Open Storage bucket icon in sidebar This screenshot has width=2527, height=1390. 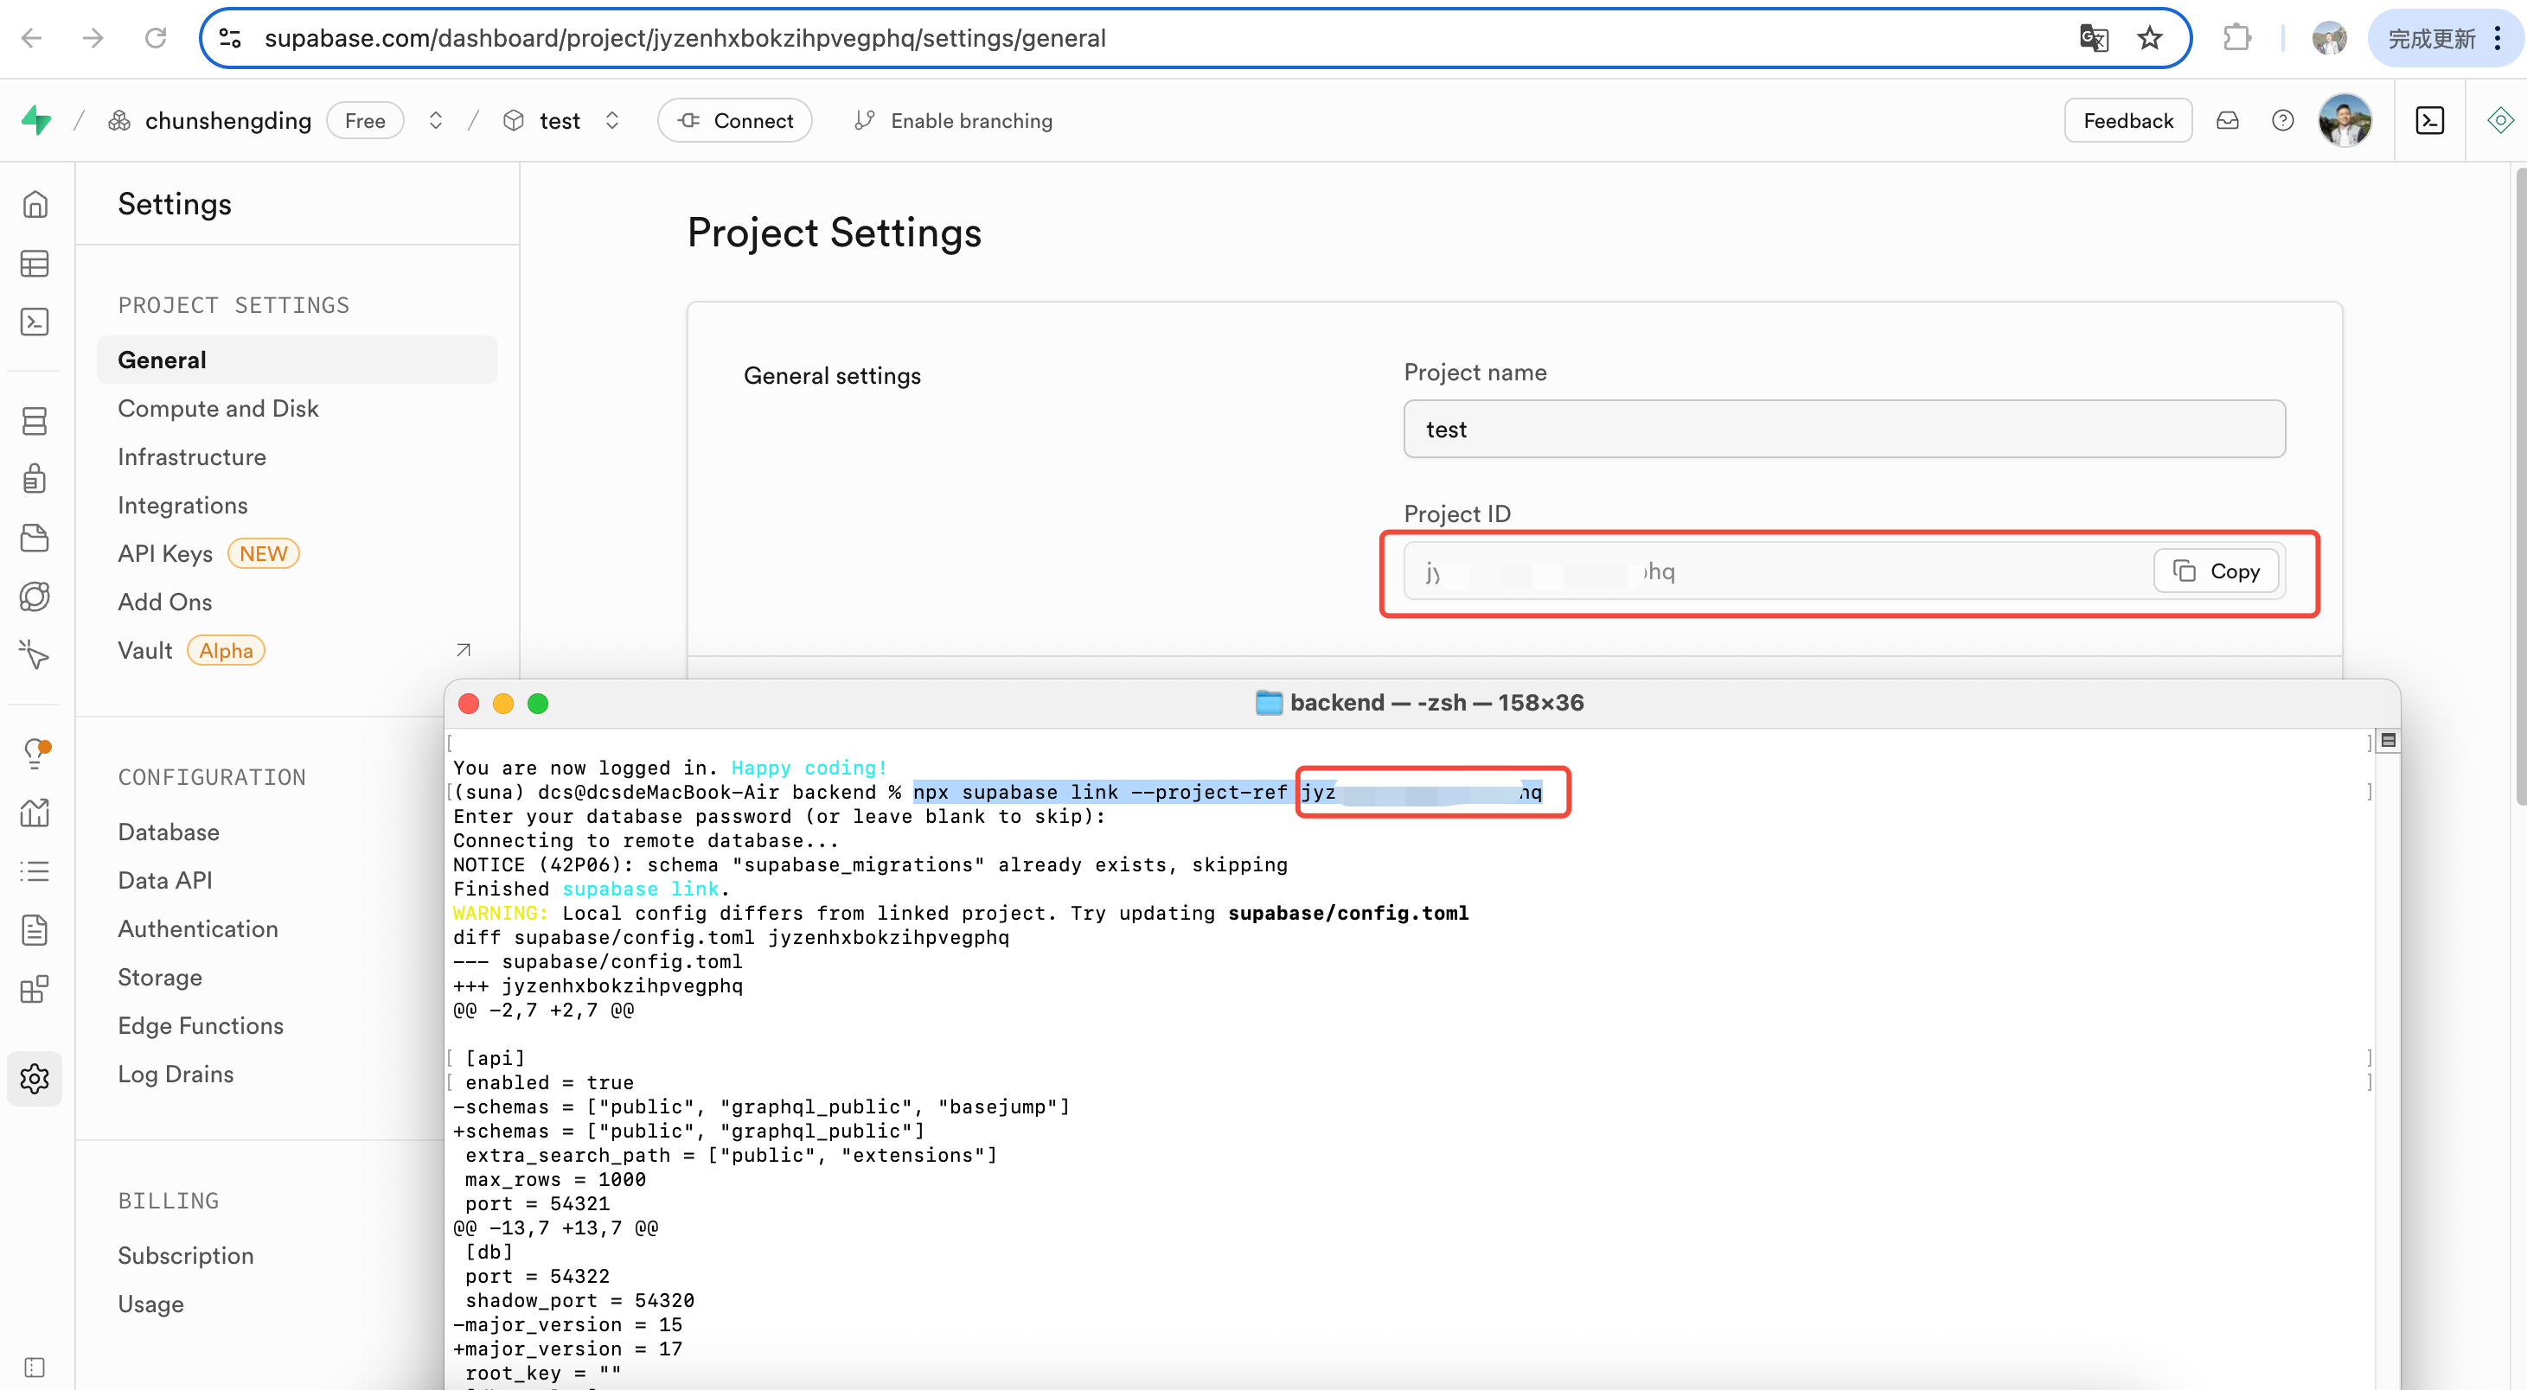pyautogui.click(x=35, y=539)
